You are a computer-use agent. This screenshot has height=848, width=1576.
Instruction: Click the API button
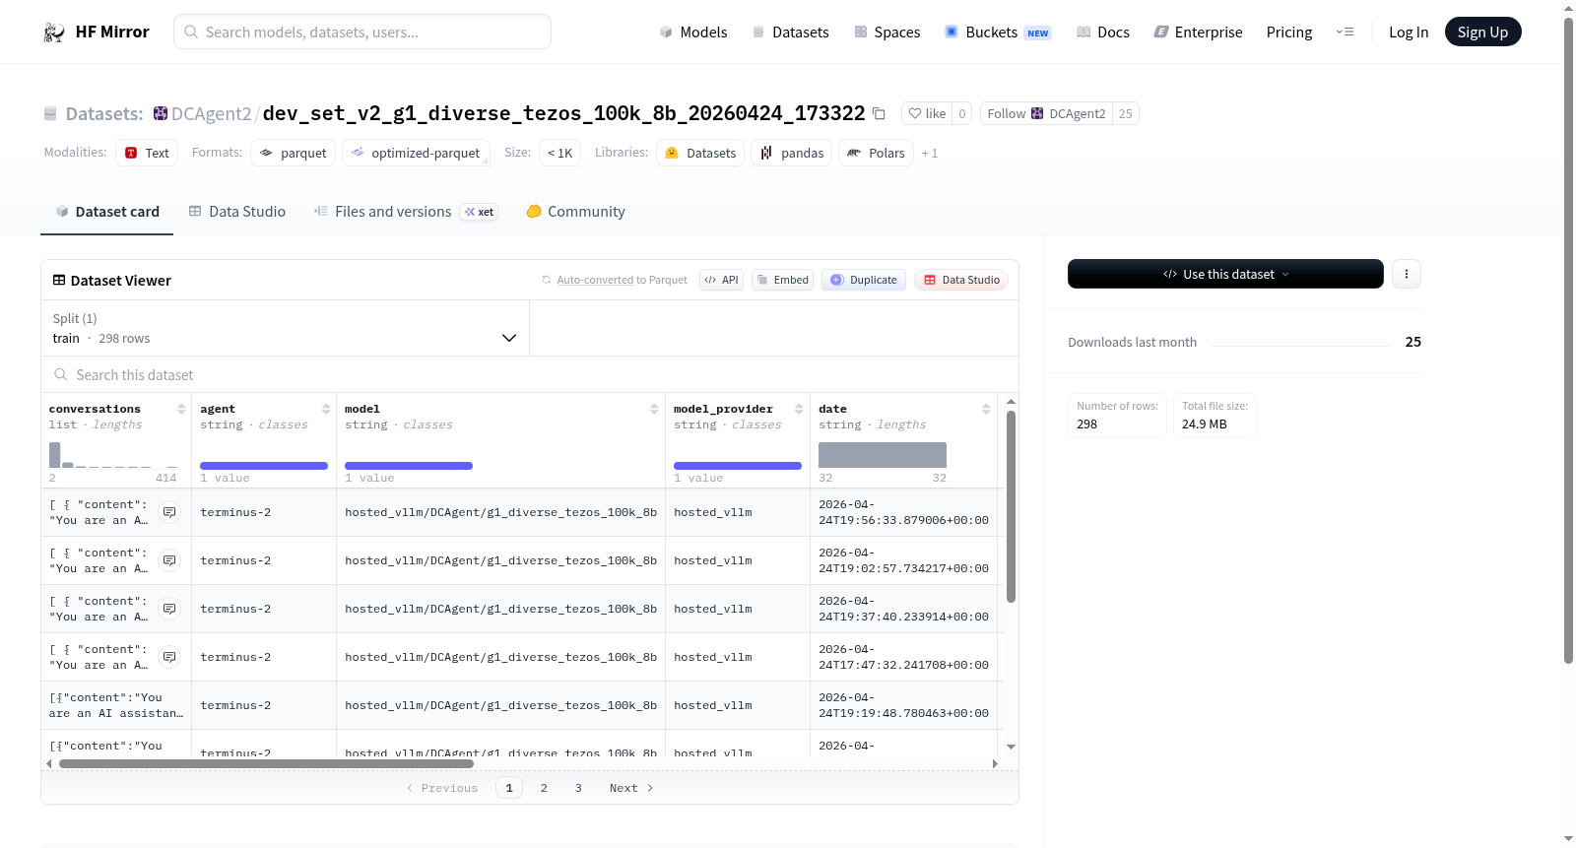(x=721, y=280)
